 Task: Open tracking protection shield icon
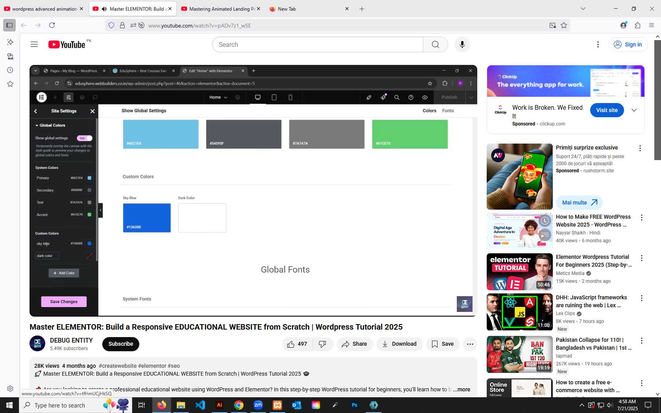[111, 25]
